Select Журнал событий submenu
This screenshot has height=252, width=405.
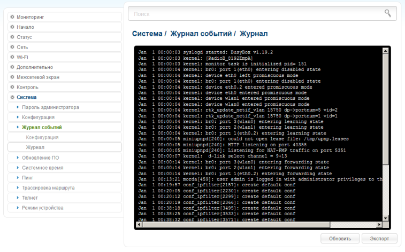[65, 127]
